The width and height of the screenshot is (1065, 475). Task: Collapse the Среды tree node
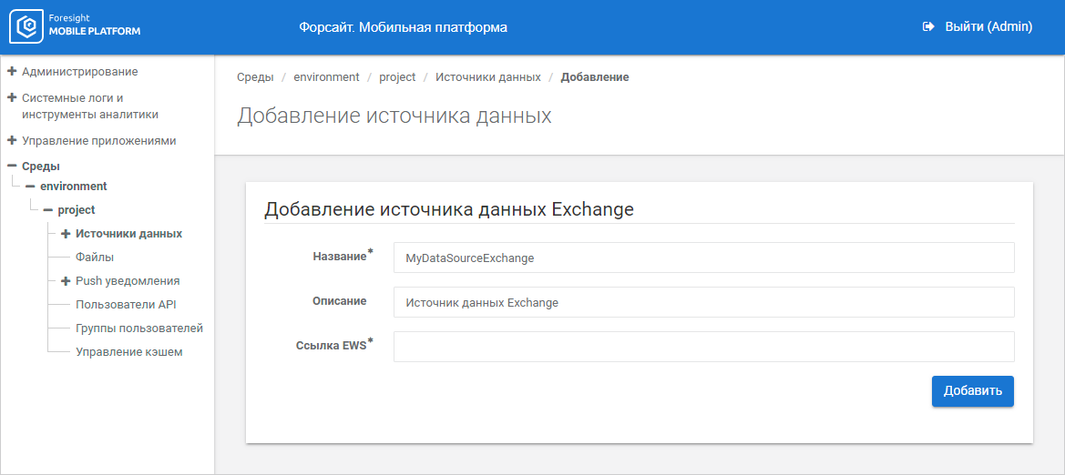coord(12,167)
